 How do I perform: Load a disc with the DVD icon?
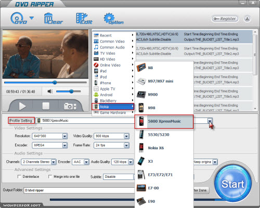click(x=19, y=18)
